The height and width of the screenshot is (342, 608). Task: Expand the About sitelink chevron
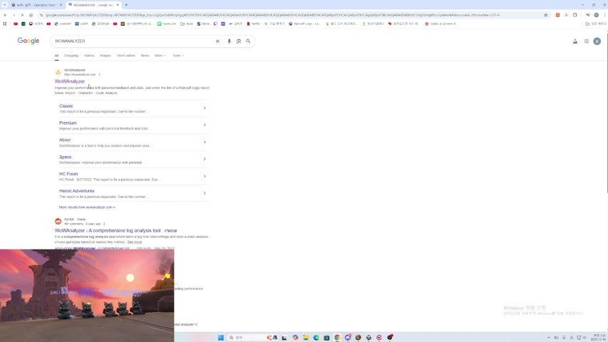coord(205,142)
